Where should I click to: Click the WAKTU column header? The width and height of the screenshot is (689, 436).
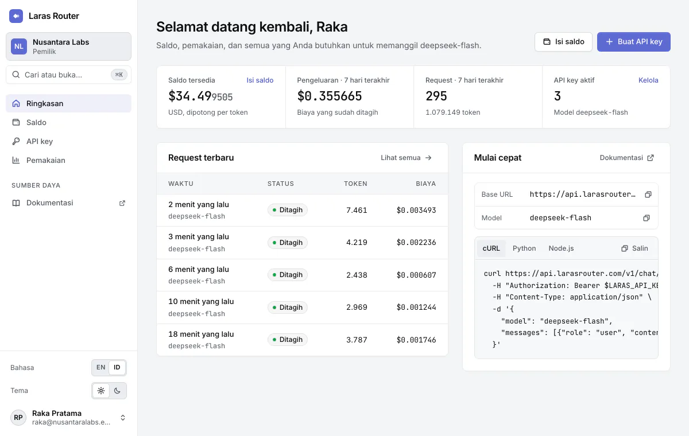click(181, 184)
